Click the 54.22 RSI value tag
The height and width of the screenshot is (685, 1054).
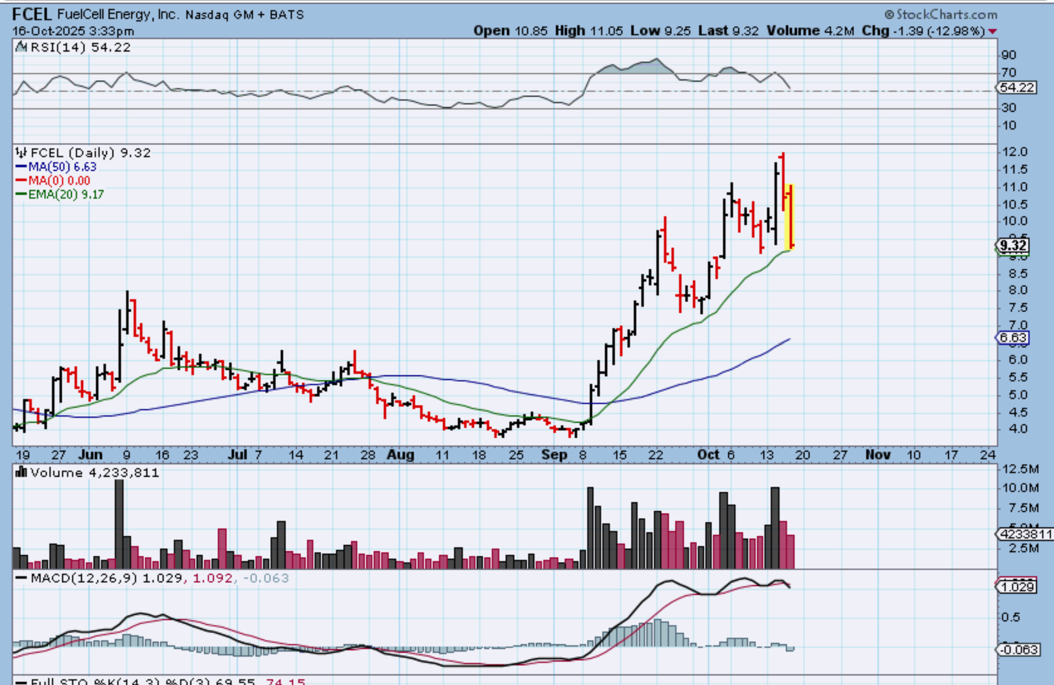[x=1016, y=87]
